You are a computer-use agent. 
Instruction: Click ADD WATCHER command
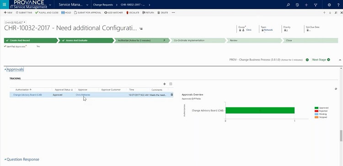[113, 13]
